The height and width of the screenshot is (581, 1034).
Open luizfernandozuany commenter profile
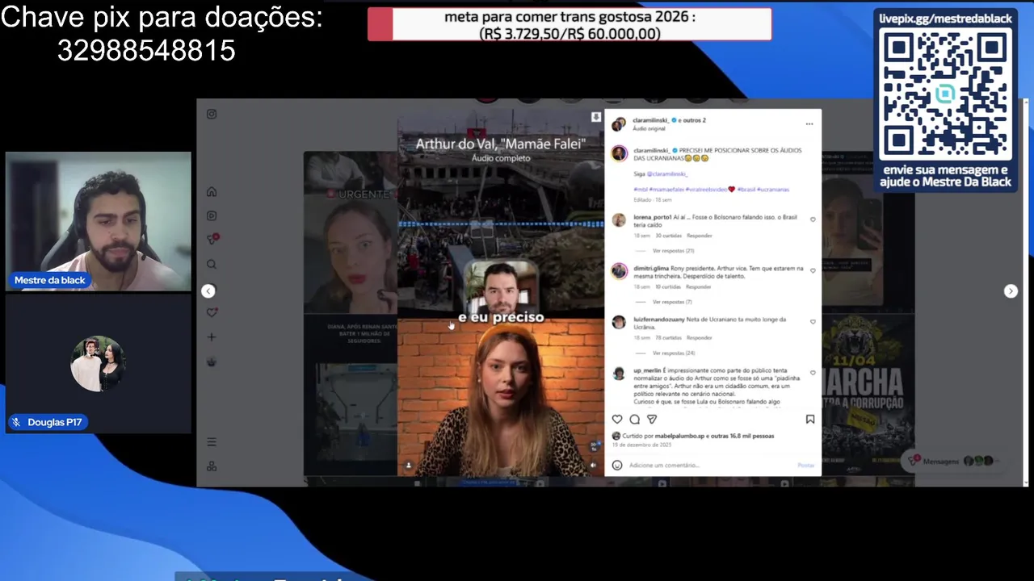click(658, 320)
